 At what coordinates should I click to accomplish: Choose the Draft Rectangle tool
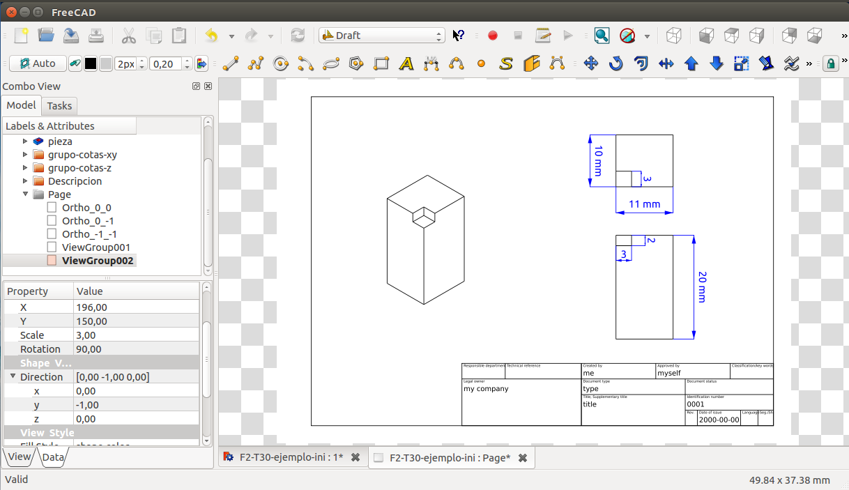[381, 64]
